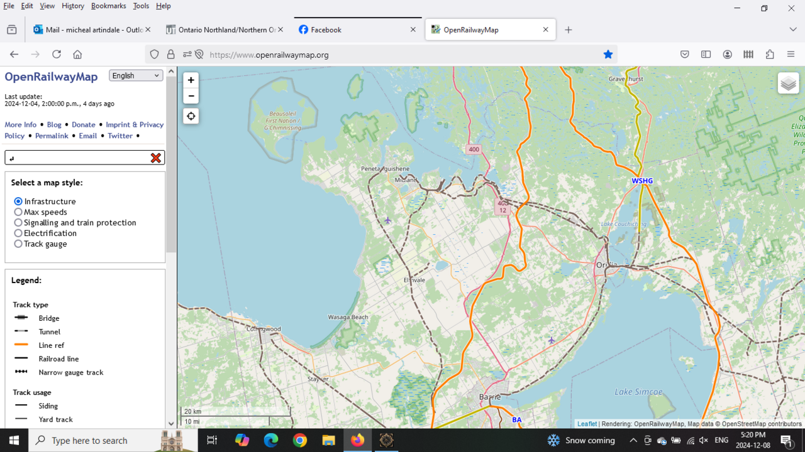Show hidden system tray icons

point(633,441)
